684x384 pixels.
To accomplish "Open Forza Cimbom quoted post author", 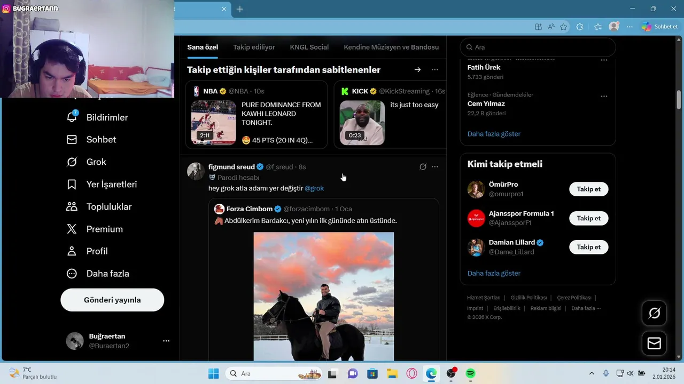I will pyautogui.click(x=250, y=209).
